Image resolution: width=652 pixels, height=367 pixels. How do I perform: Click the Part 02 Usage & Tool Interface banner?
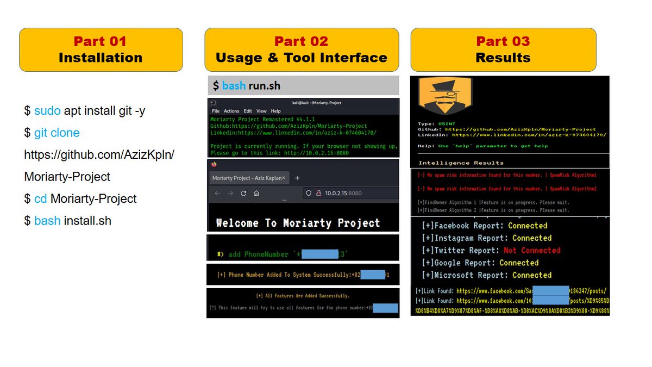click(302, 49)
